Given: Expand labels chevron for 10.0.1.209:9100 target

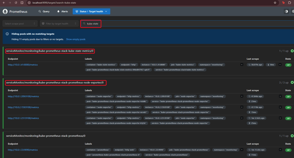Looking at the screenshot, I should point(242,96).
